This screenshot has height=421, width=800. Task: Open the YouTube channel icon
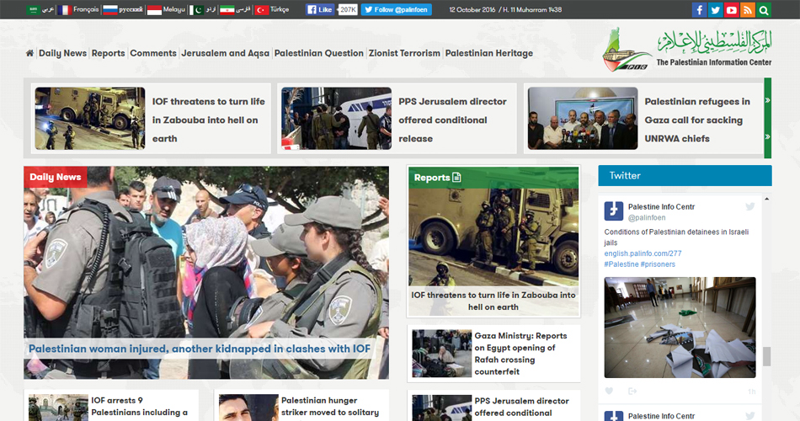pyautogui.click(x=731, y=10)
